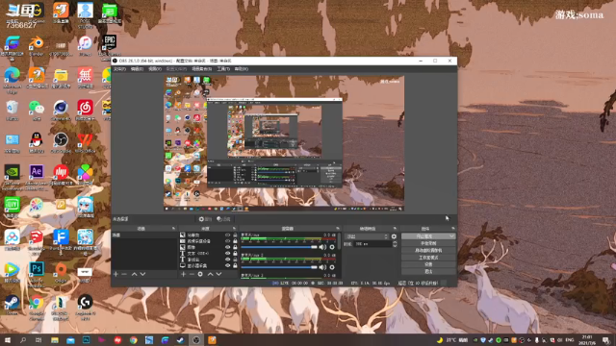Screen dimensions: 616x346
Task: Add a new source with the plus icon
Action: 183,274
